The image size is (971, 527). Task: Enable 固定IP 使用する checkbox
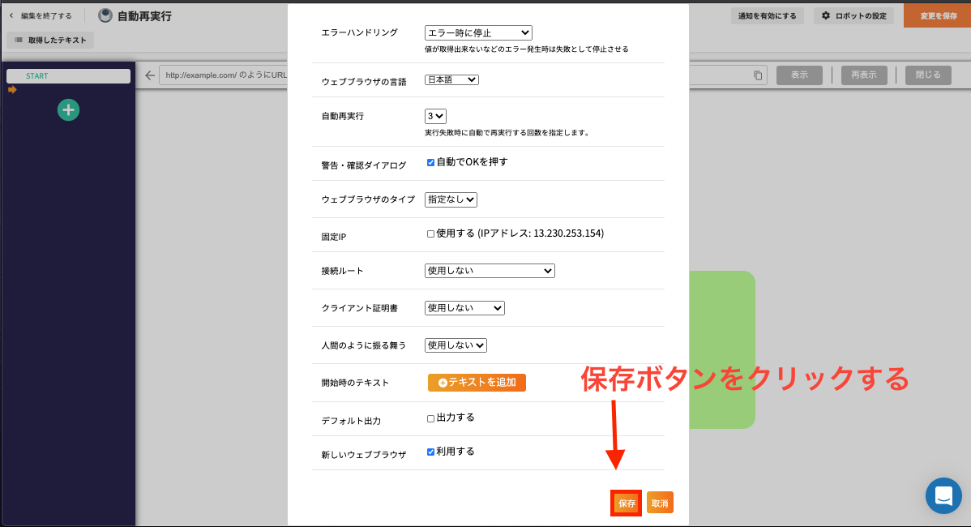click(430, 234)
